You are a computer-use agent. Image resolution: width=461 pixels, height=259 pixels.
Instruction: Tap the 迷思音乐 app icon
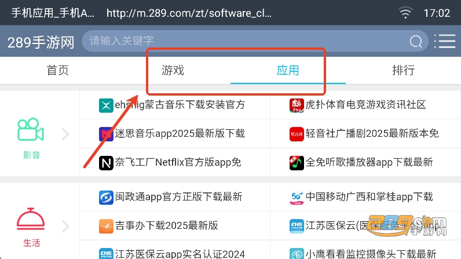point(106,134)
